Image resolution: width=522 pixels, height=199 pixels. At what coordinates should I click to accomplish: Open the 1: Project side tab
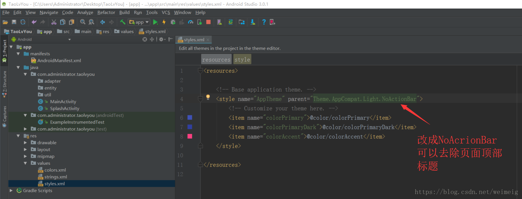pyautogui.click(x=4, y=51)
